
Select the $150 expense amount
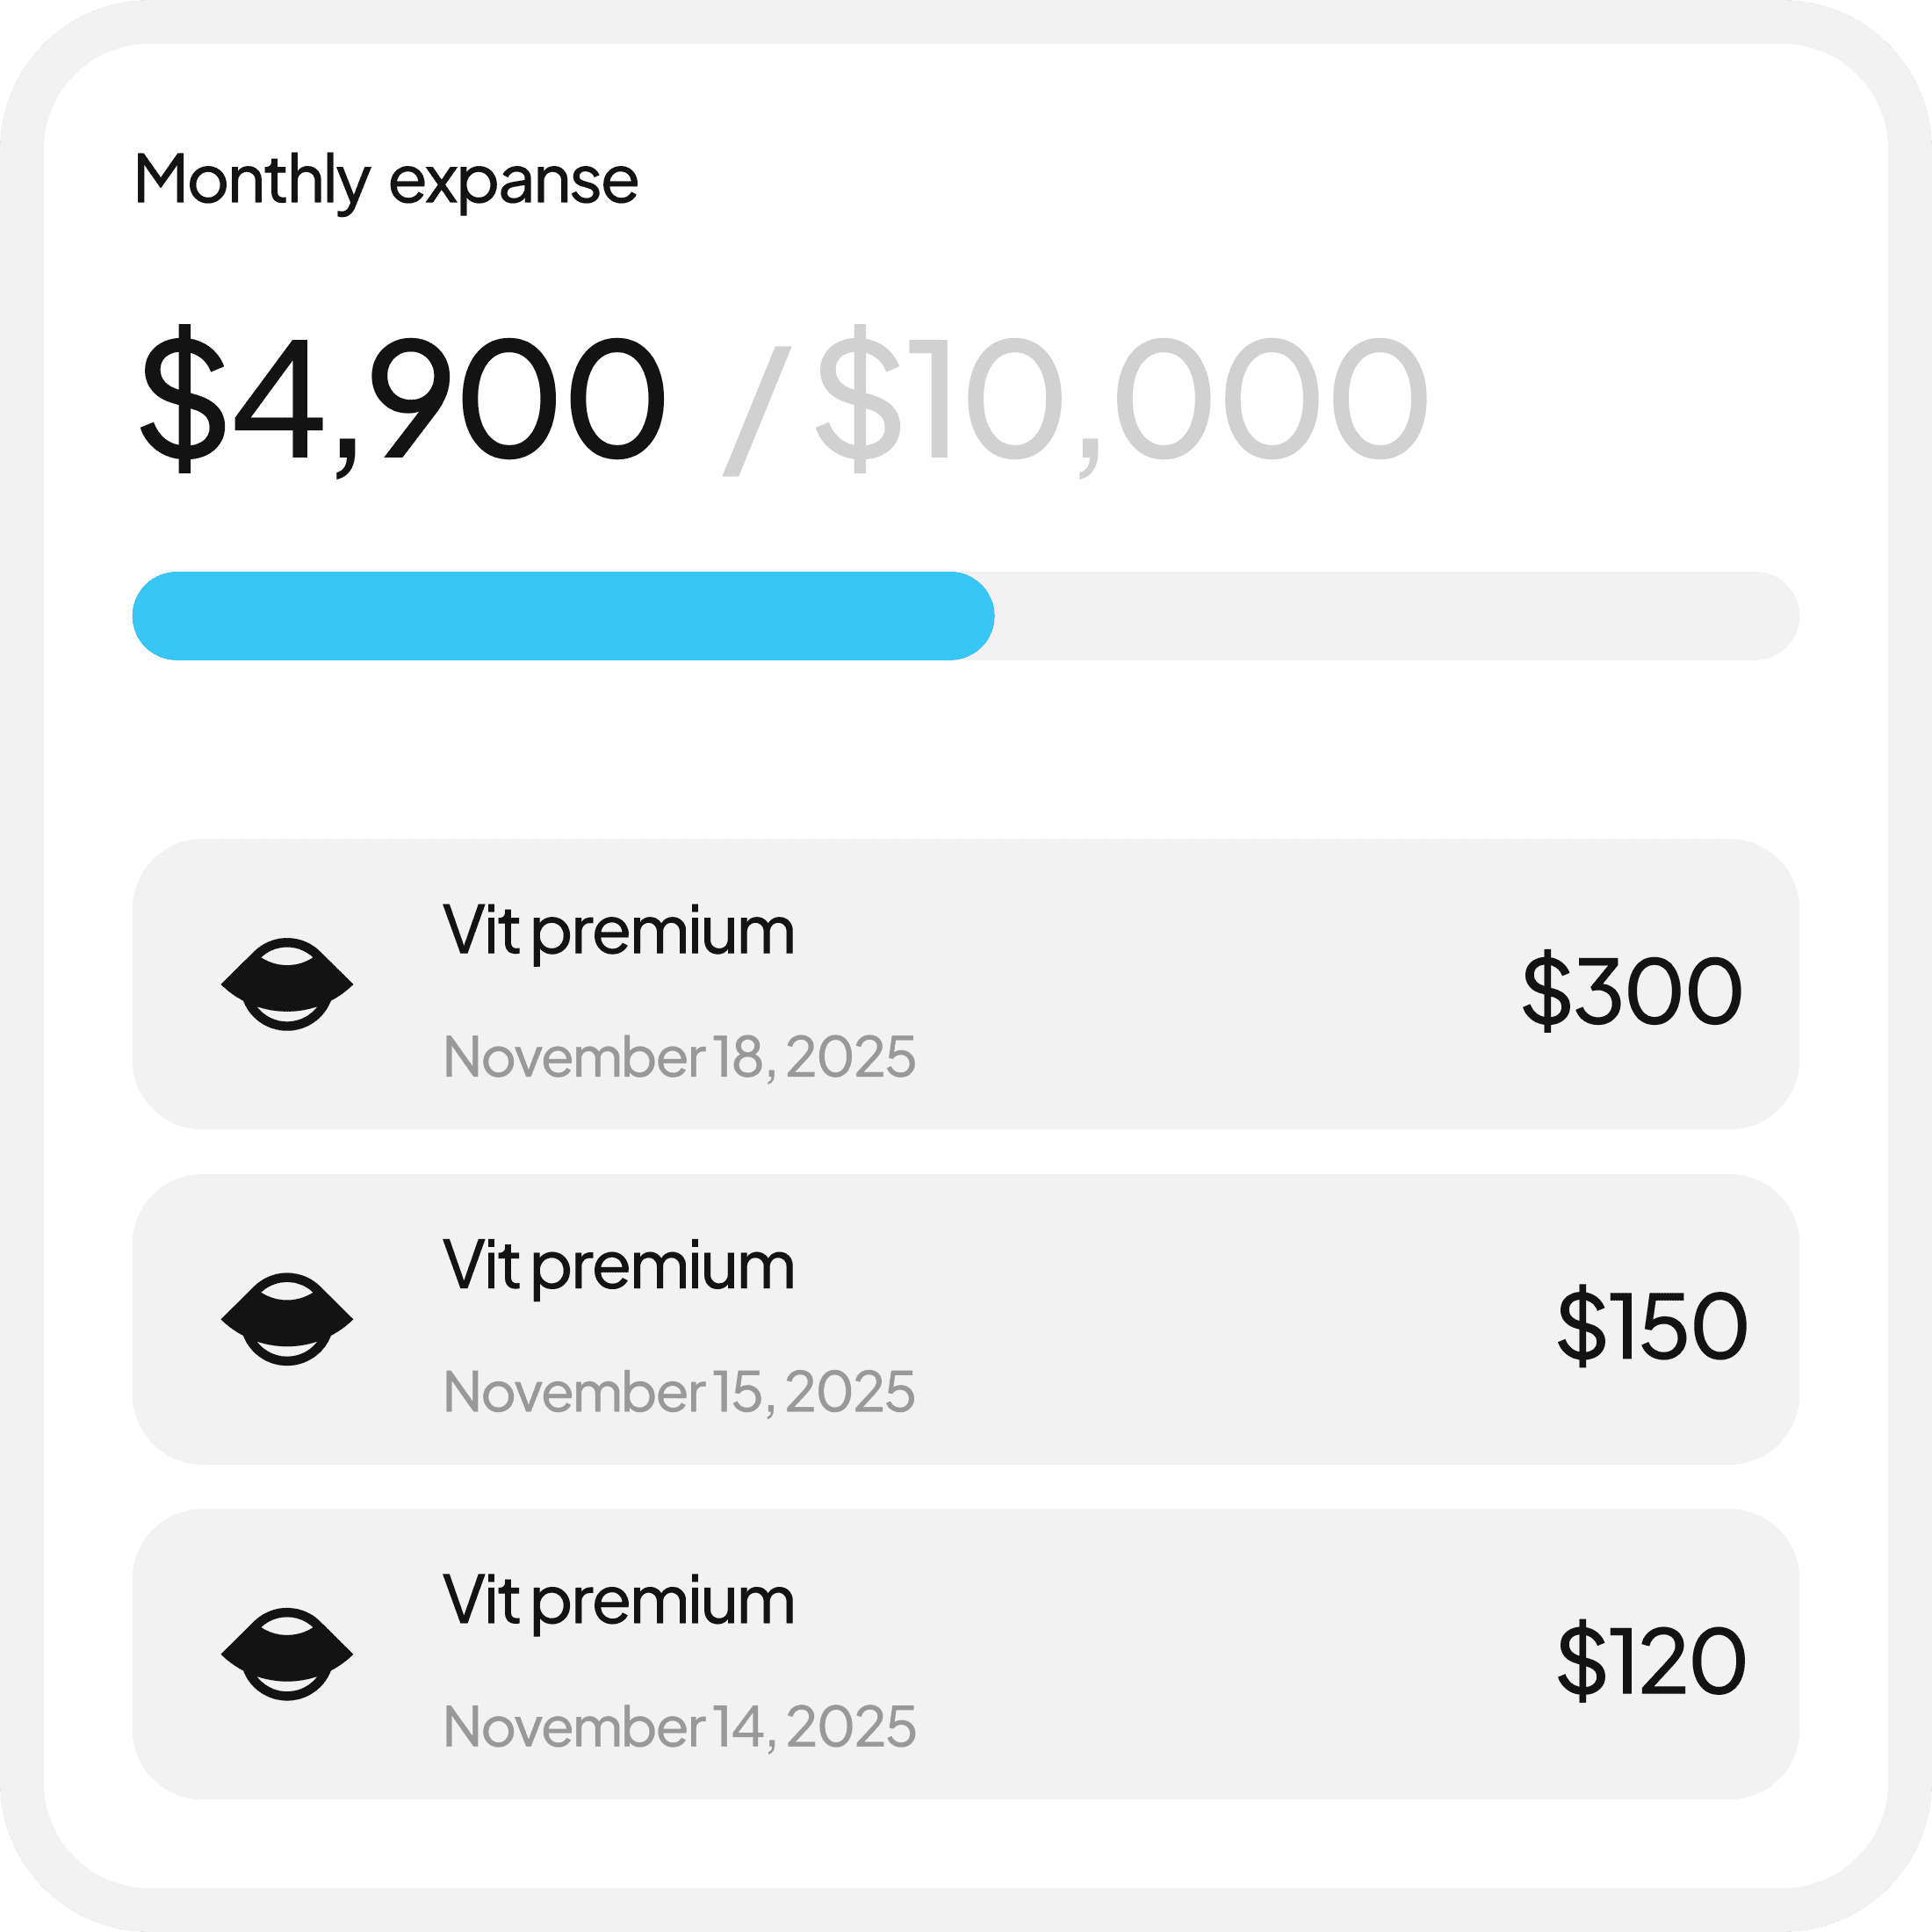point(1652,1325)
